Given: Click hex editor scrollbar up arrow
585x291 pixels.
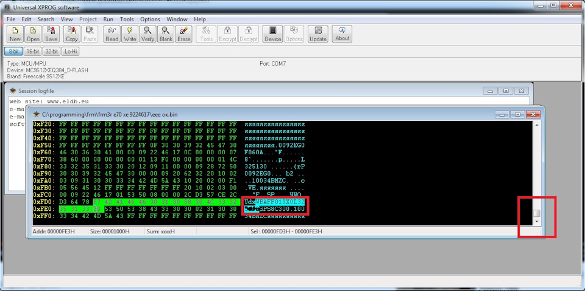Looking at the screenshot, I should (536, 125).
